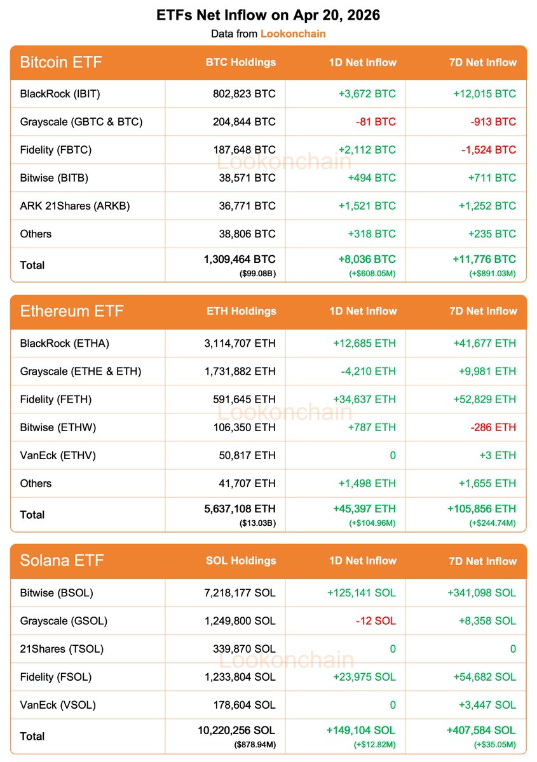Viewport: 537px width, 762px height.
Task: Select the -12 SOL Grayscale inflow value
Action: [x=376, y=621]
